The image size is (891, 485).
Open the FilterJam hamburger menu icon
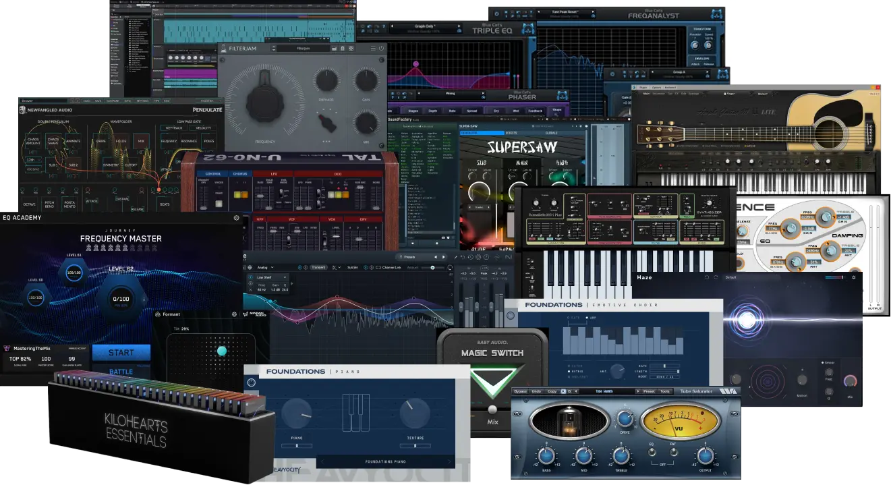click(373, 49)
